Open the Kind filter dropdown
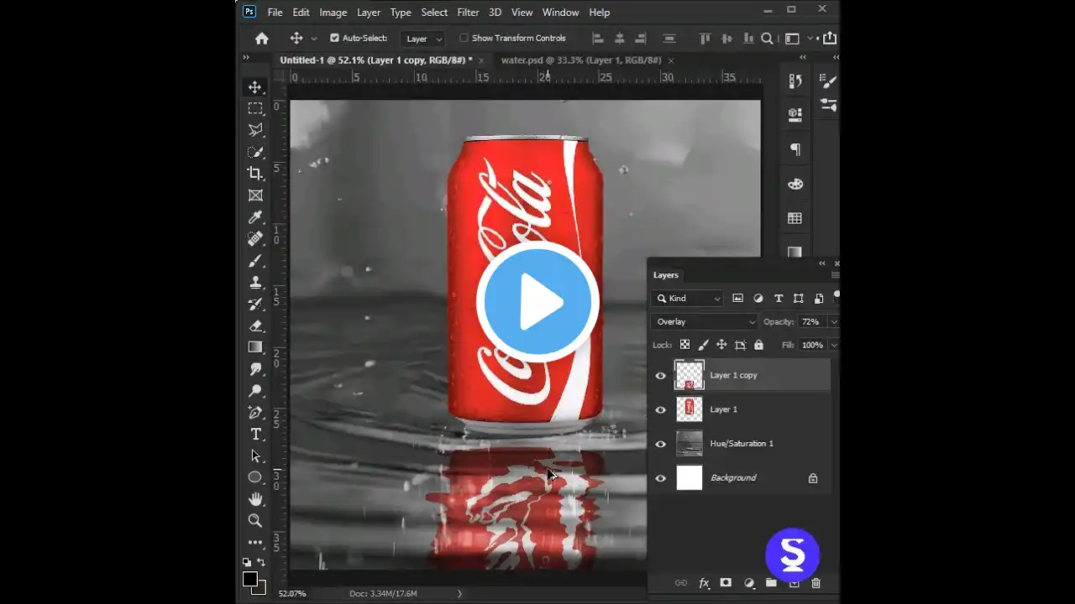 pos(687,298)
